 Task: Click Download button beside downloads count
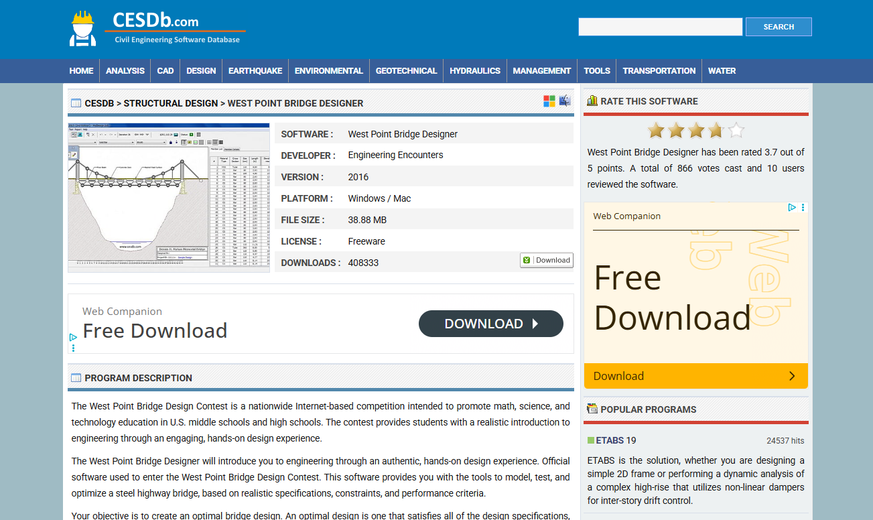tap(547, 260)
